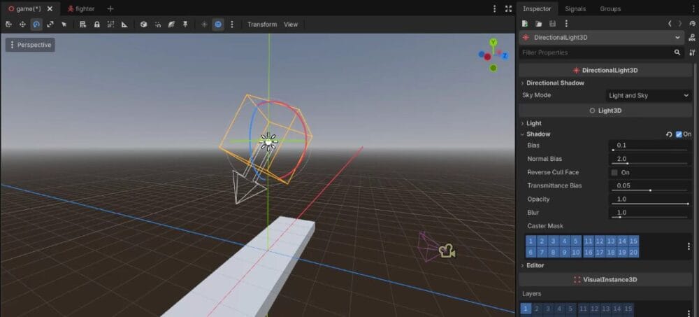This screenshot has height=317, width=699.
Task: Select the Inspector tab
Action: pos(536,8)
